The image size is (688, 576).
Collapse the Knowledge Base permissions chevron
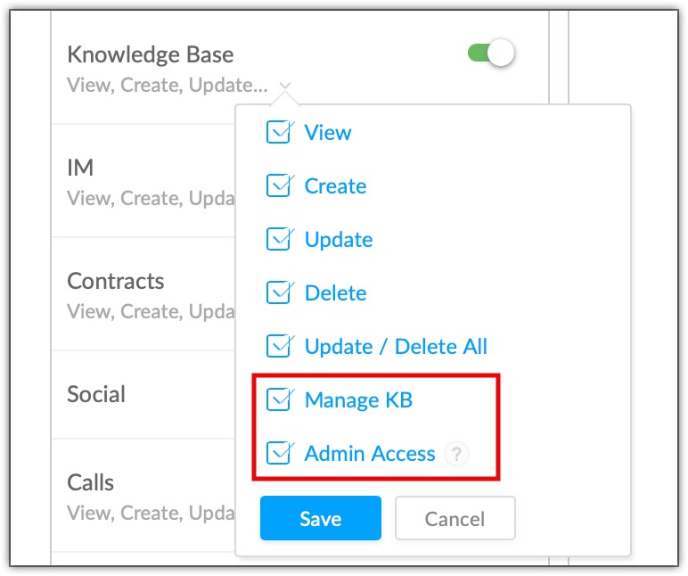(x=285, y=85)
